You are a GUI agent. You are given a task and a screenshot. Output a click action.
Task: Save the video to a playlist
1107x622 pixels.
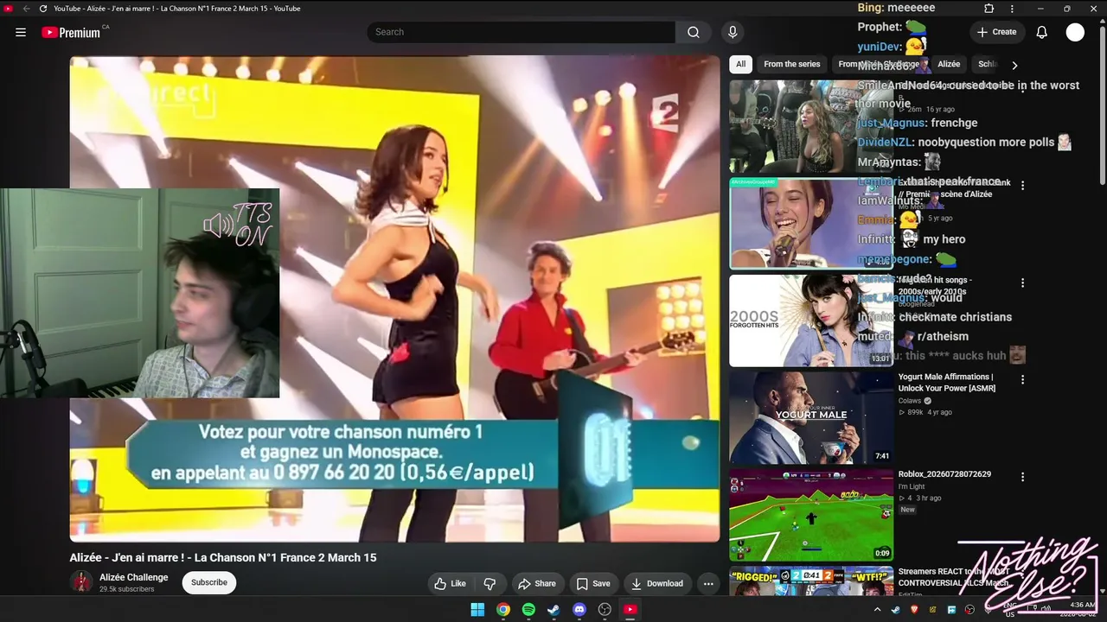tap(593, 583)
